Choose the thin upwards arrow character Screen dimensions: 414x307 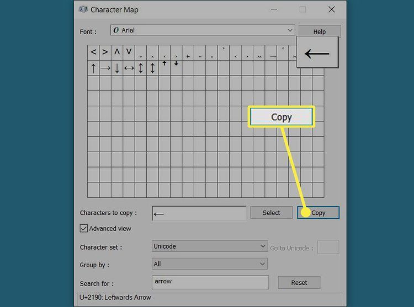point(93,68)
